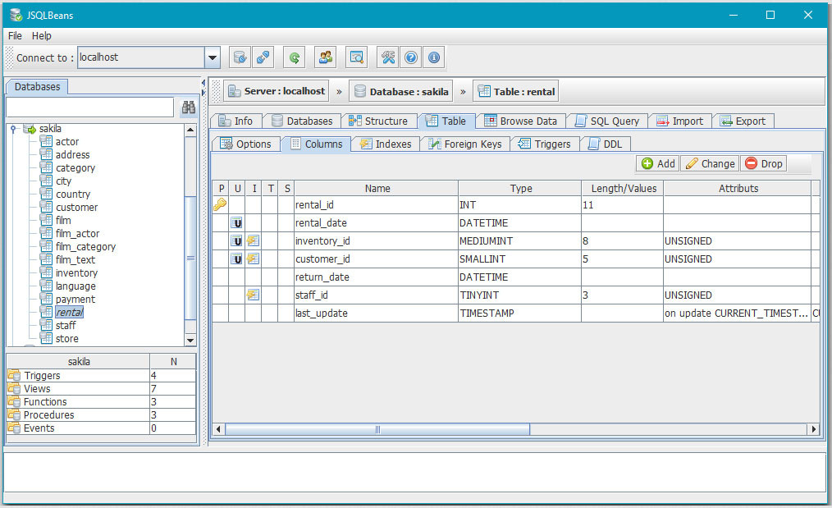Click the blue question mark help icon
The width and height of the screenshot is (832, 508).
411,57
